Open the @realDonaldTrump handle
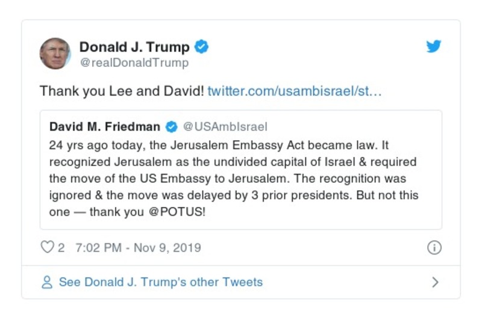The height and width of the screenshot is (323, 482). 134,63
